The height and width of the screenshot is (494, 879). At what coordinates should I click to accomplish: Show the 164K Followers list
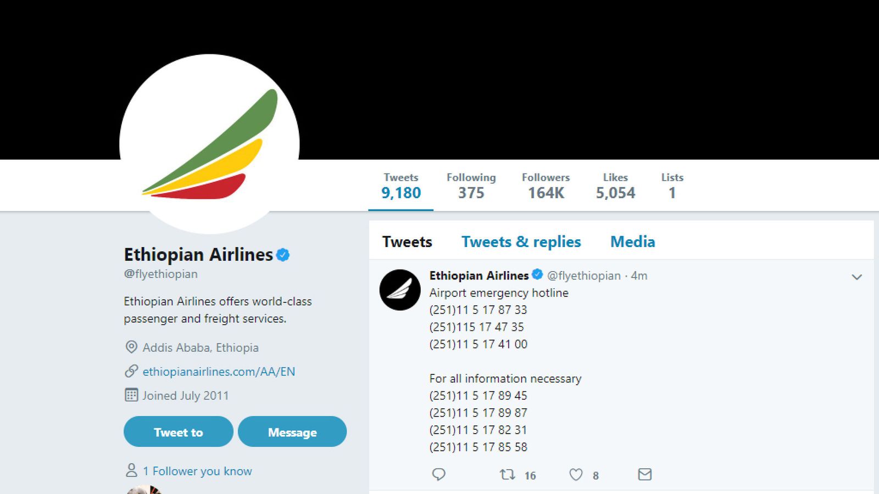546,186
